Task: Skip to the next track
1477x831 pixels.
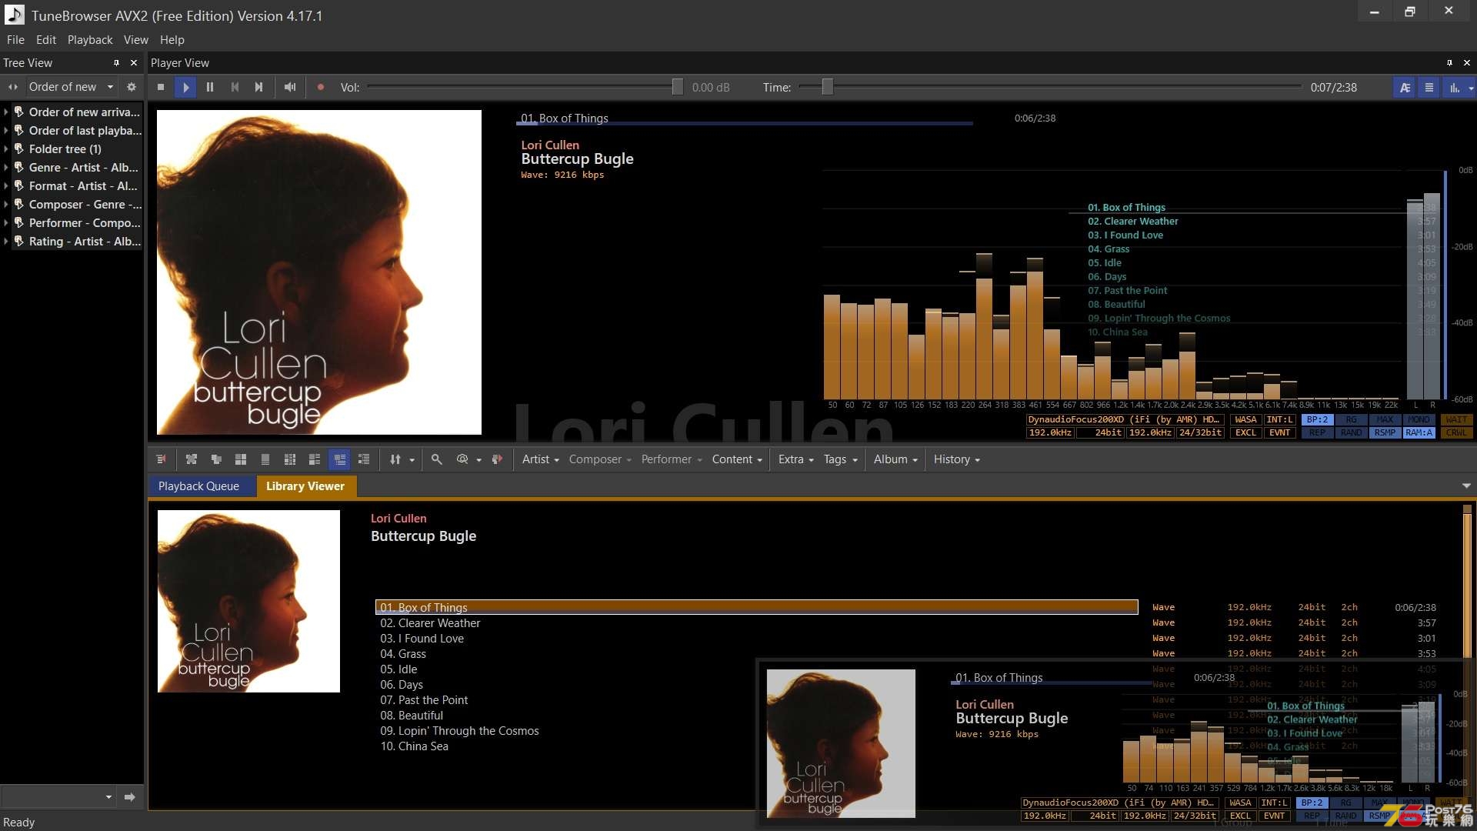Action: (x=259, y=88)
